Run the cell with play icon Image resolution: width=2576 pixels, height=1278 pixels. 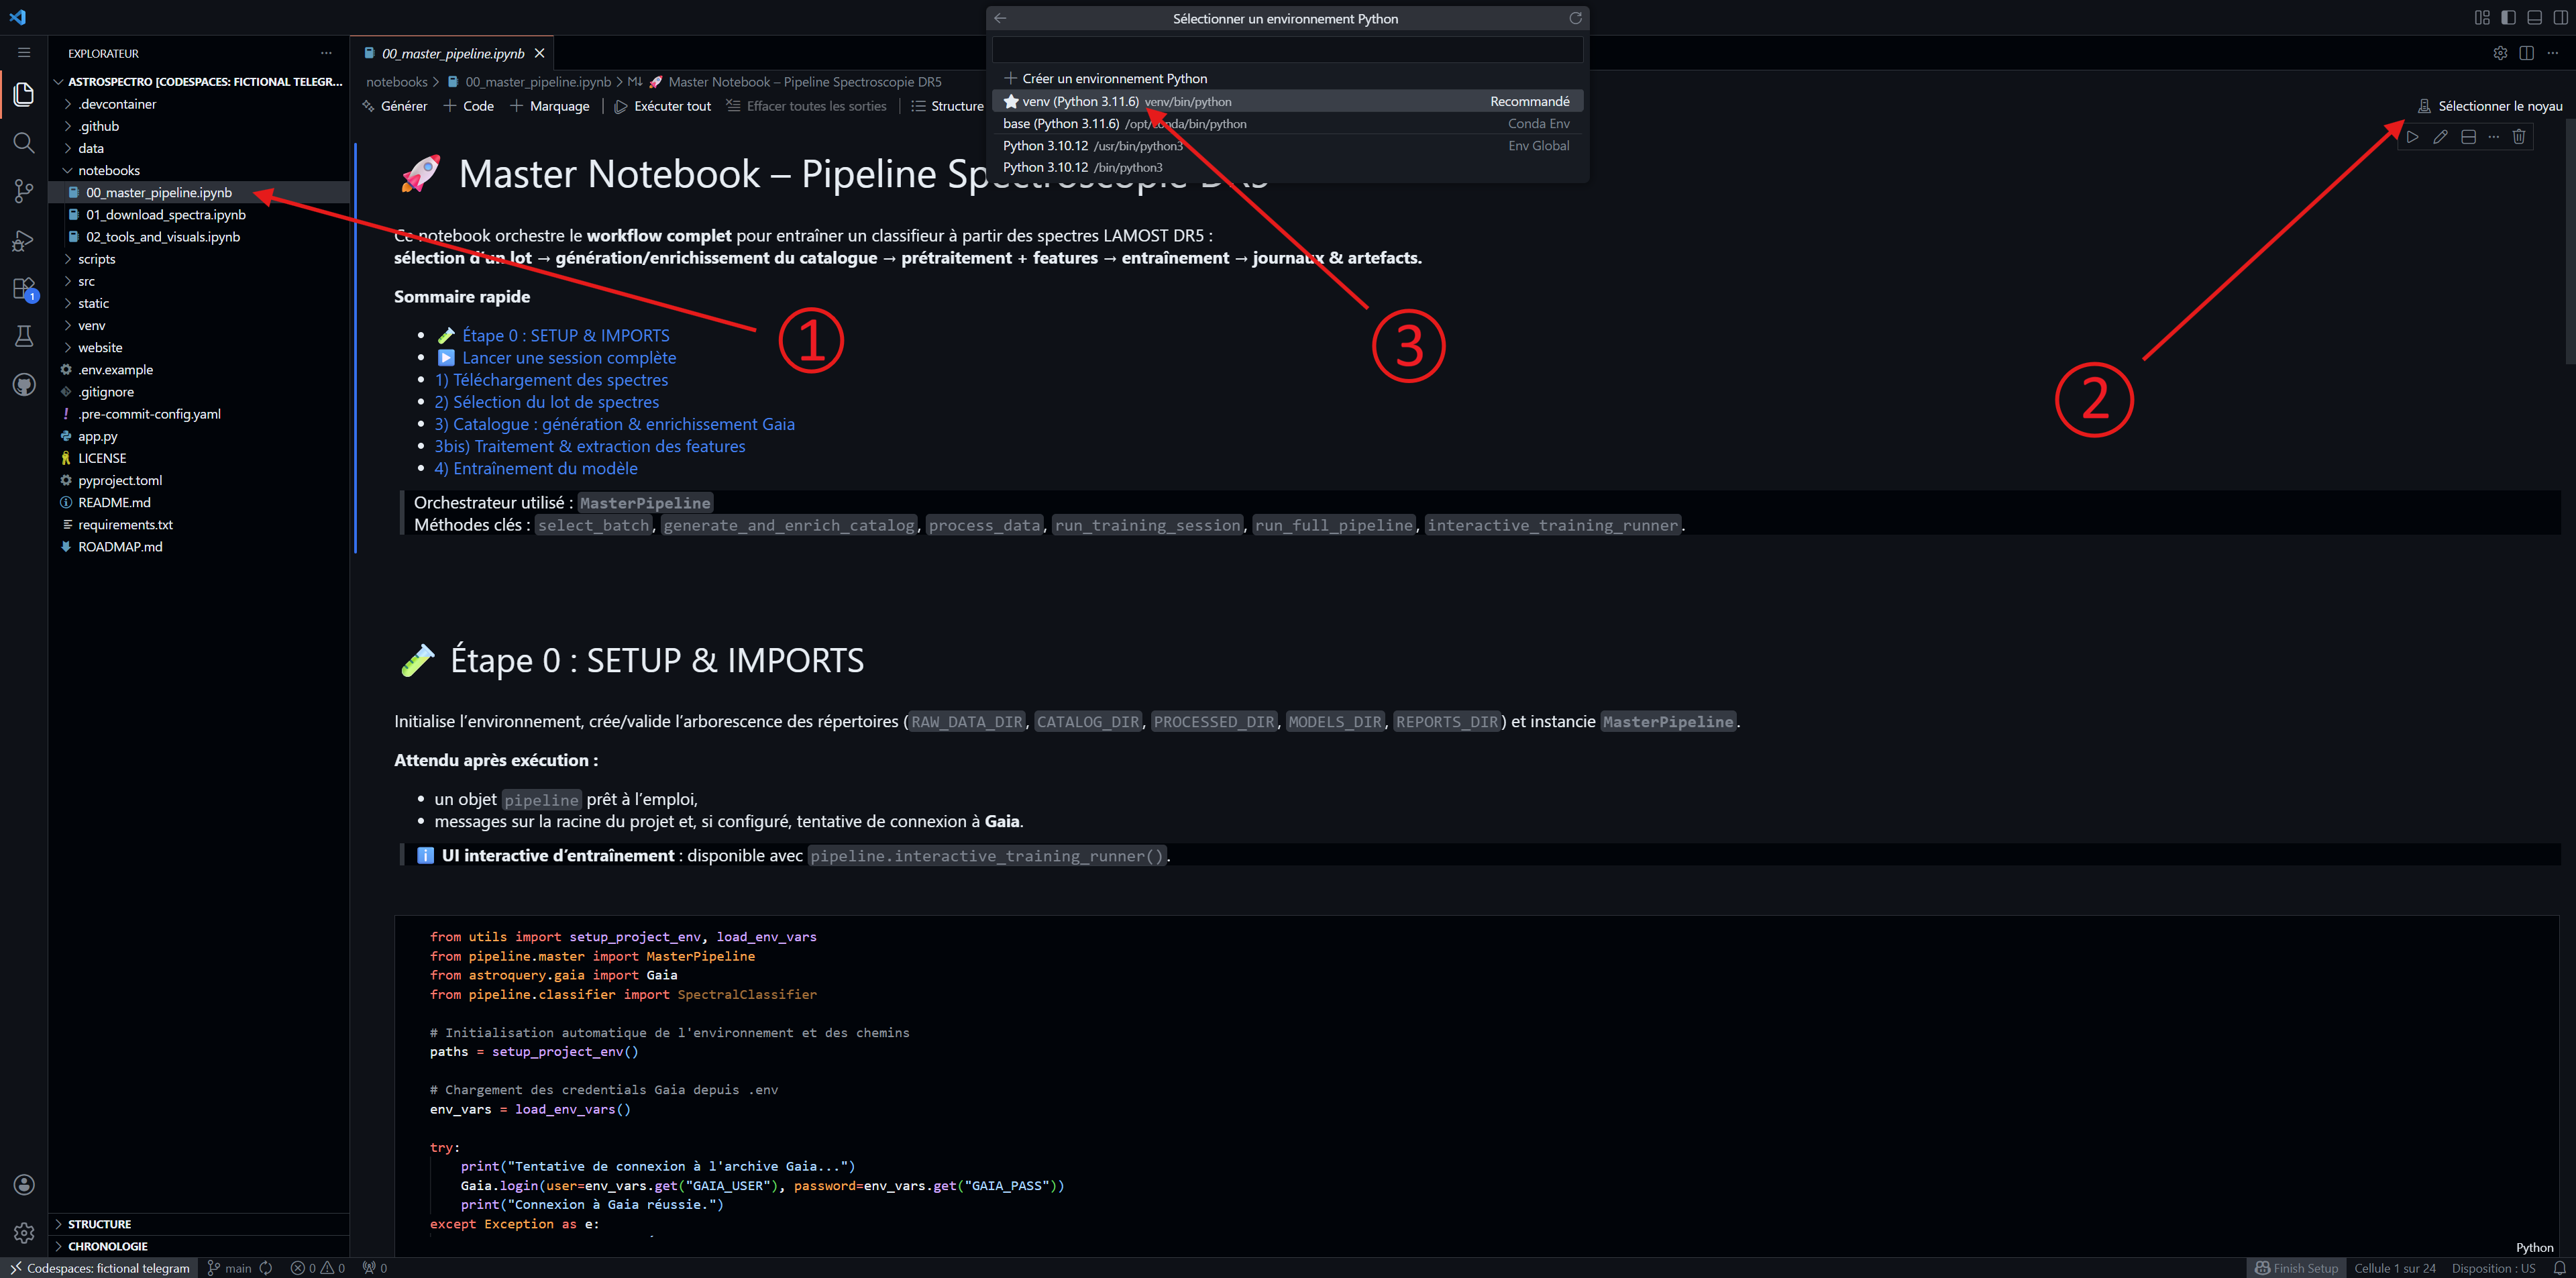[x=2413, y=137]
